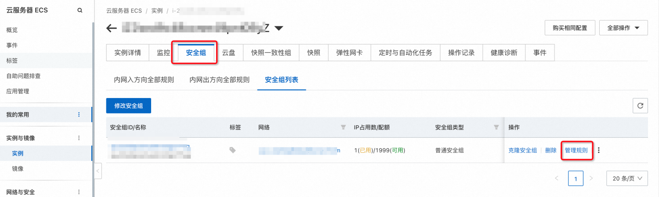Collapse the left sidebar with the arrow handle
The image size is (659, 197).
(98, 171)
